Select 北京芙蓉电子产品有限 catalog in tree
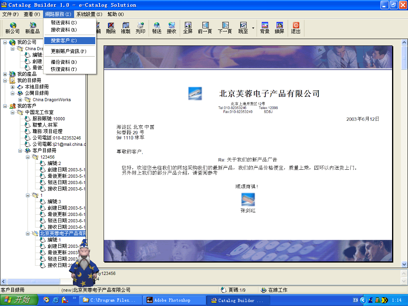Screen dimensions: 408x306 [63, 233]
